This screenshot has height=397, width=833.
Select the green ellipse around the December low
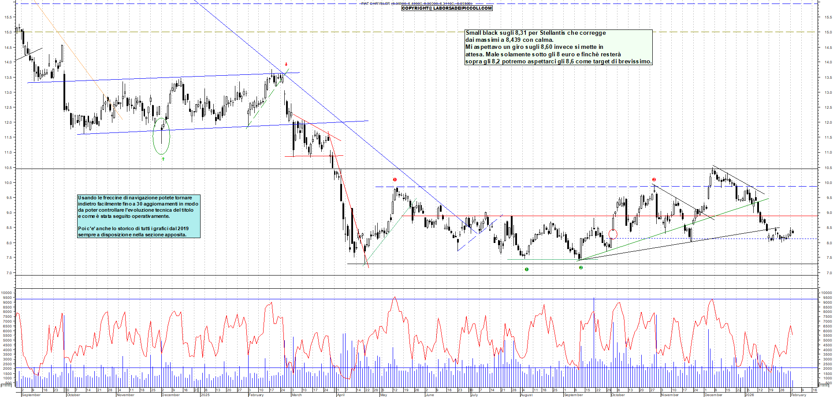click(x=161, y=136)
